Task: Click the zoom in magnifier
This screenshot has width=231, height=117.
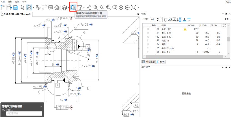Action: 96,7
